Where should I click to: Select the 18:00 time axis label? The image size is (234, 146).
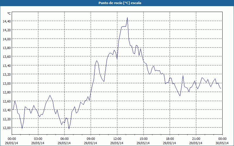click(x=170, y=139)
